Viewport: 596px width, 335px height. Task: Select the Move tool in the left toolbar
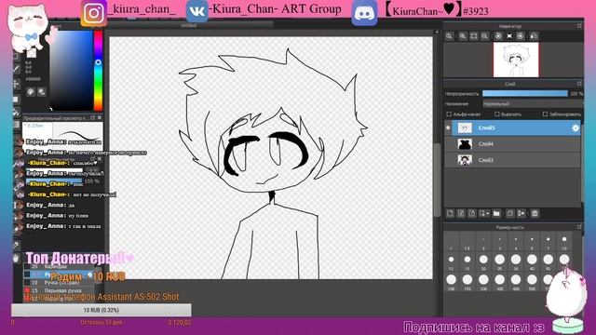[x=16, y=84]
